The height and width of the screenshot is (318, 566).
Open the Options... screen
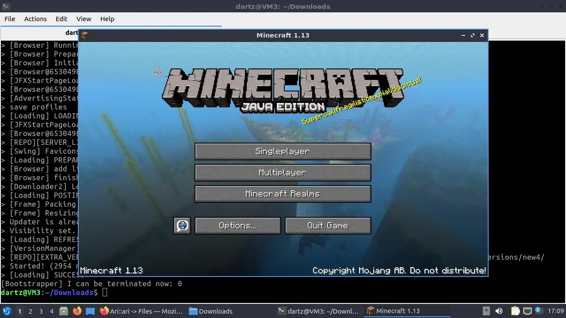237,226
